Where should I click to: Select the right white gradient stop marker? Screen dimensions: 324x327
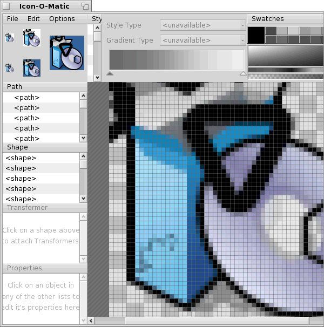242,73
